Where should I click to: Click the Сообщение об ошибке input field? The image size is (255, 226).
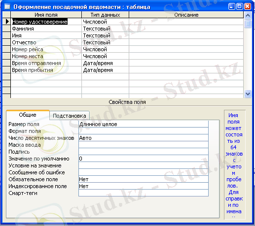coord(144,172)
